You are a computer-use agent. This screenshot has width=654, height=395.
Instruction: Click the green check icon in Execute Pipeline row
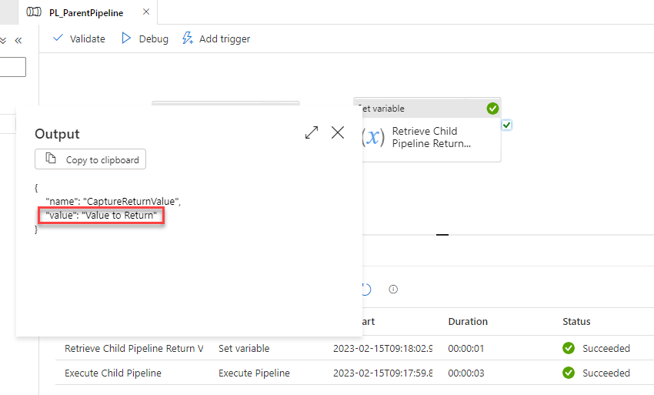(569, 373)
